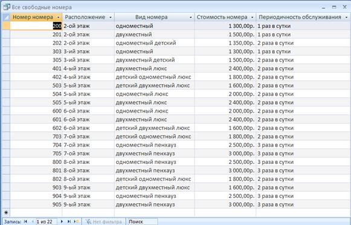The width and height of the screenshot is (351, 225).
Task: Click room number cell 401
Action: [36, 68]
